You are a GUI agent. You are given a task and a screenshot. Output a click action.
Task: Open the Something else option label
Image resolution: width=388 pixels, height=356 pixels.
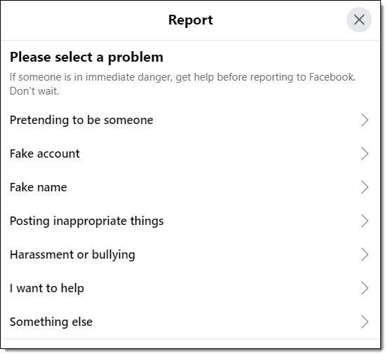pos(51,322)
